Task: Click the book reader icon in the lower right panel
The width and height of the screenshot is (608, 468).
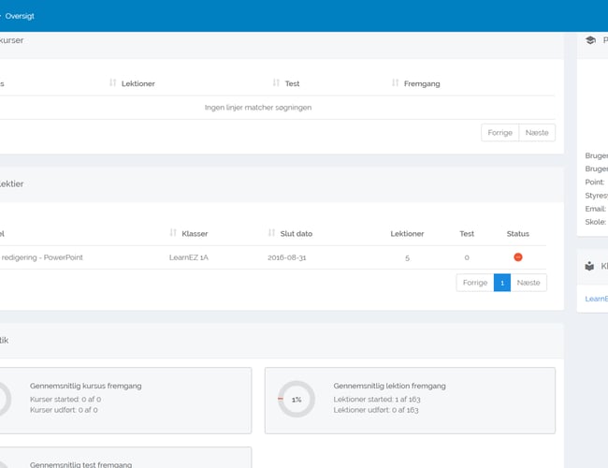Action: (589, 266)
